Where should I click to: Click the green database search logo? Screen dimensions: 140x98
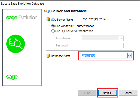pyautogui.click(x=16, y=44)
